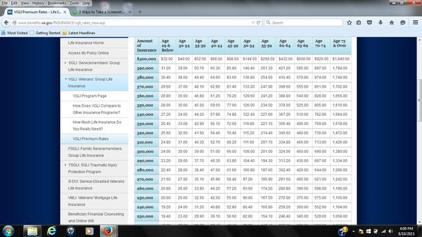The image size is (422, 237).
Task: Click the taskbar clock showing 4:09 PM
Action: click(406, 231)
